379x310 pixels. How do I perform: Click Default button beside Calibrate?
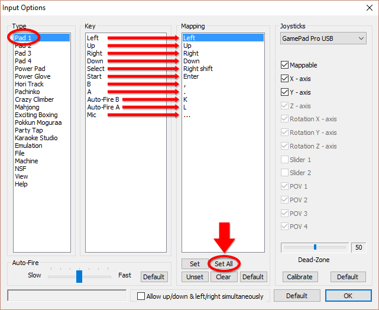click(x=348, y=277)
